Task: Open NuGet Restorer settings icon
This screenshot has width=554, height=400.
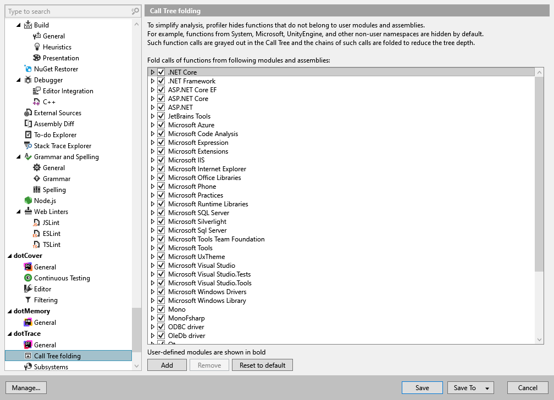Action: (28, 69)
